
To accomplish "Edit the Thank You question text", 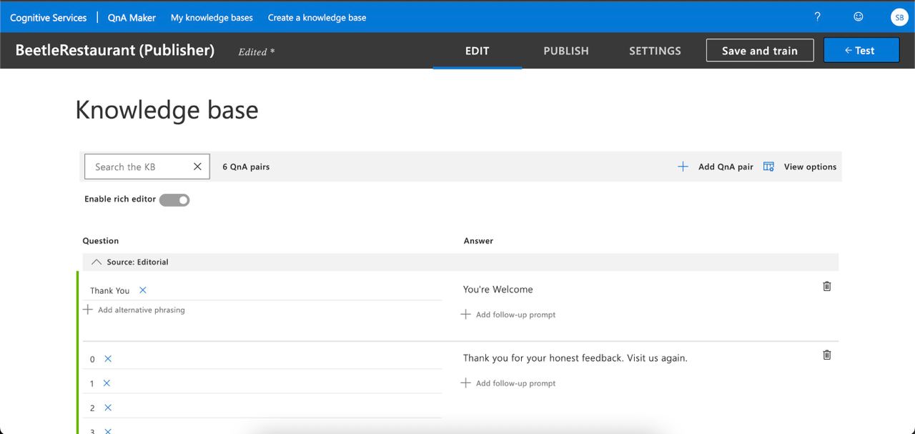I will pos(110,291).
